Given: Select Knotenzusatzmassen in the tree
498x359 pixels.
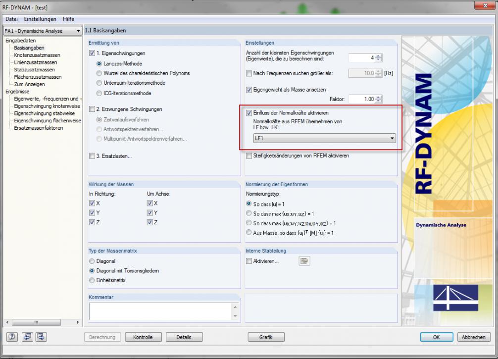Looking at the screenshot, I should (x=37, y=55).
